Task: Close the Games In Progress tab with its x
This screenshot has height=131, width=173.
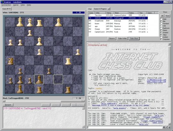Action: (109, 9)
